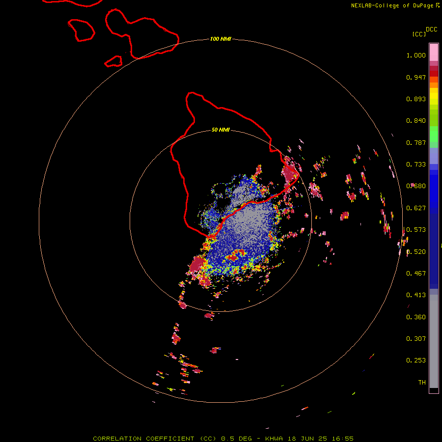
Task: Click the 0.840 legend value
Action: [x=416, y=121]
